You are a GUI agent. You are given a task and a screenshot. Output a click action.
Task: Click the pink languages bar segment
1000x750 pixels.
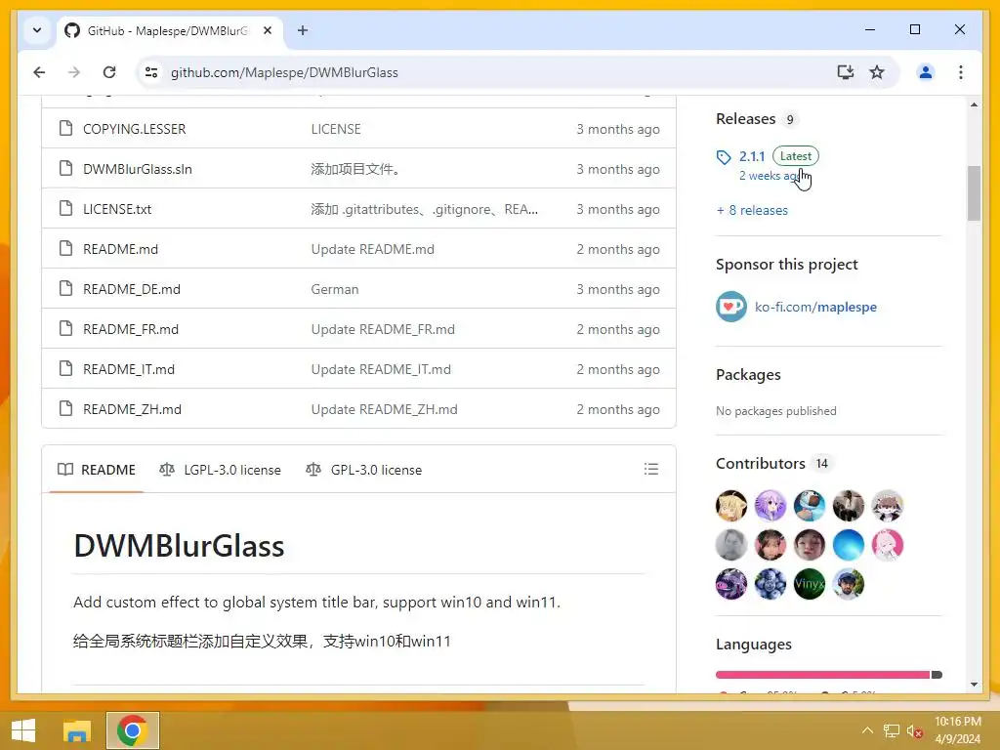(822, 675)
